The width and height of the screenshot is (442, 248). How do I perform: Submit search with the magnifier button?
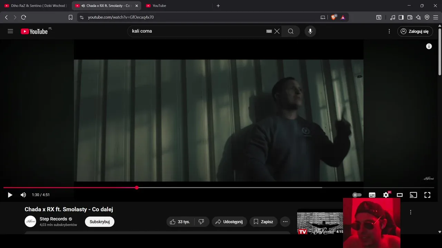291,31
